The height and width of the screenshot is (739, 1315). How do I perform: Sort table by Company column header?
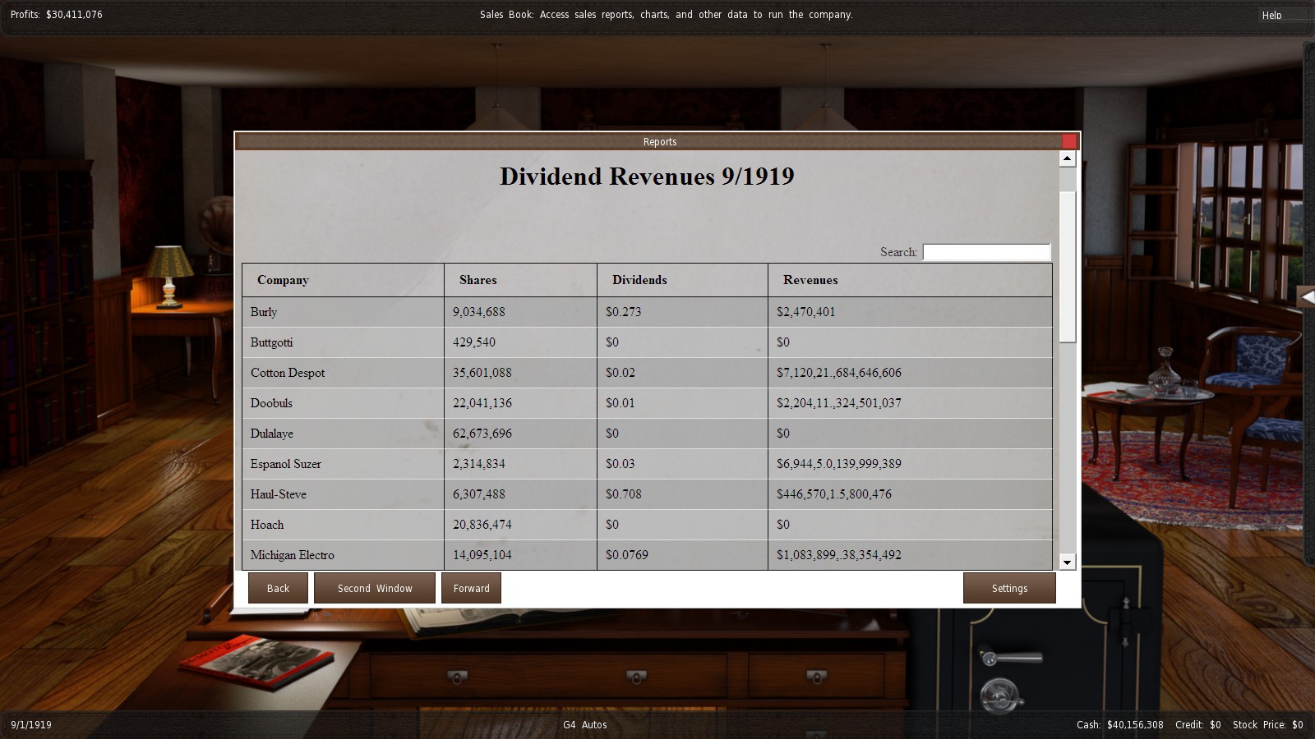283,280
